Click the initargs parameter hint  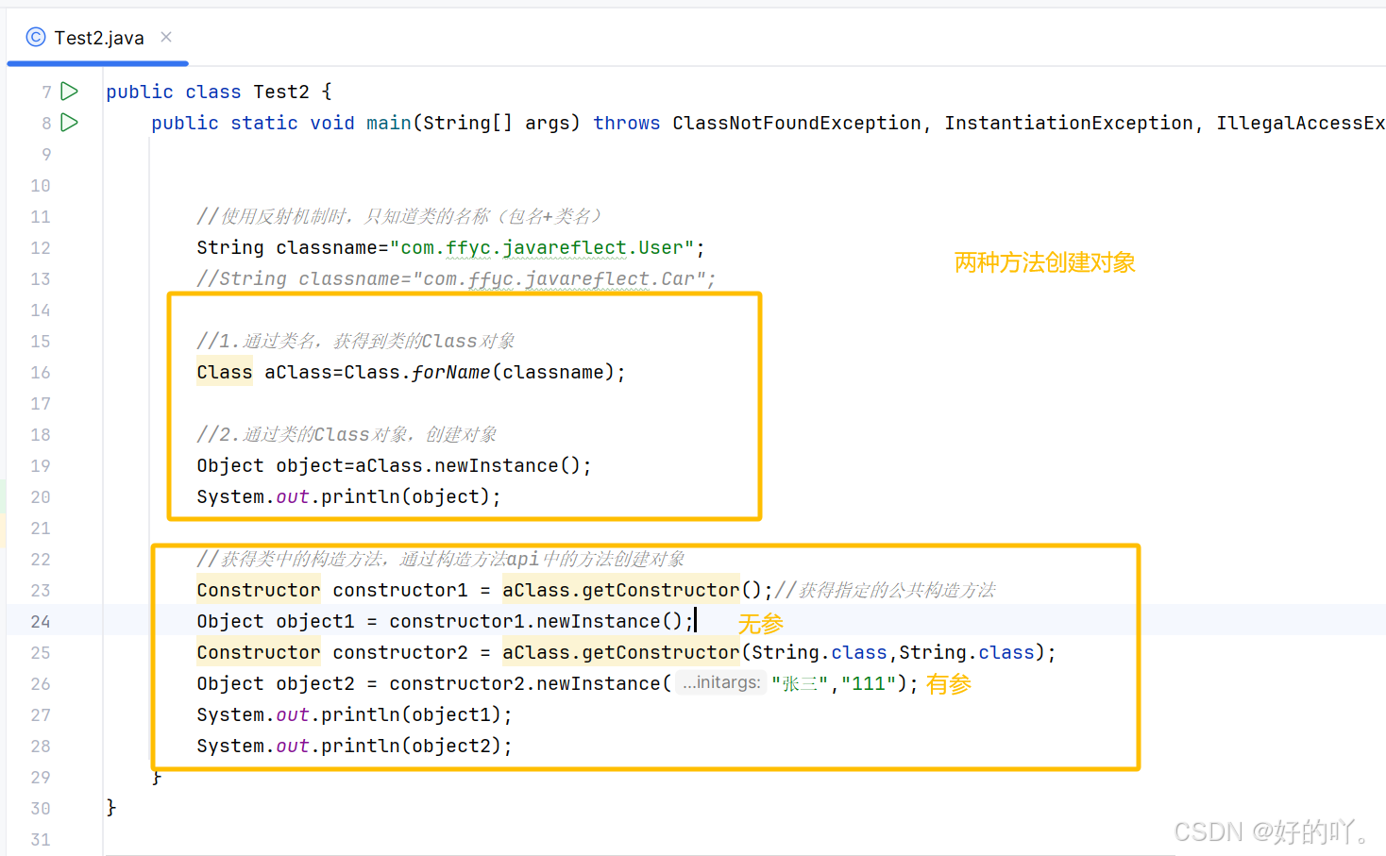tap(721, 682)
